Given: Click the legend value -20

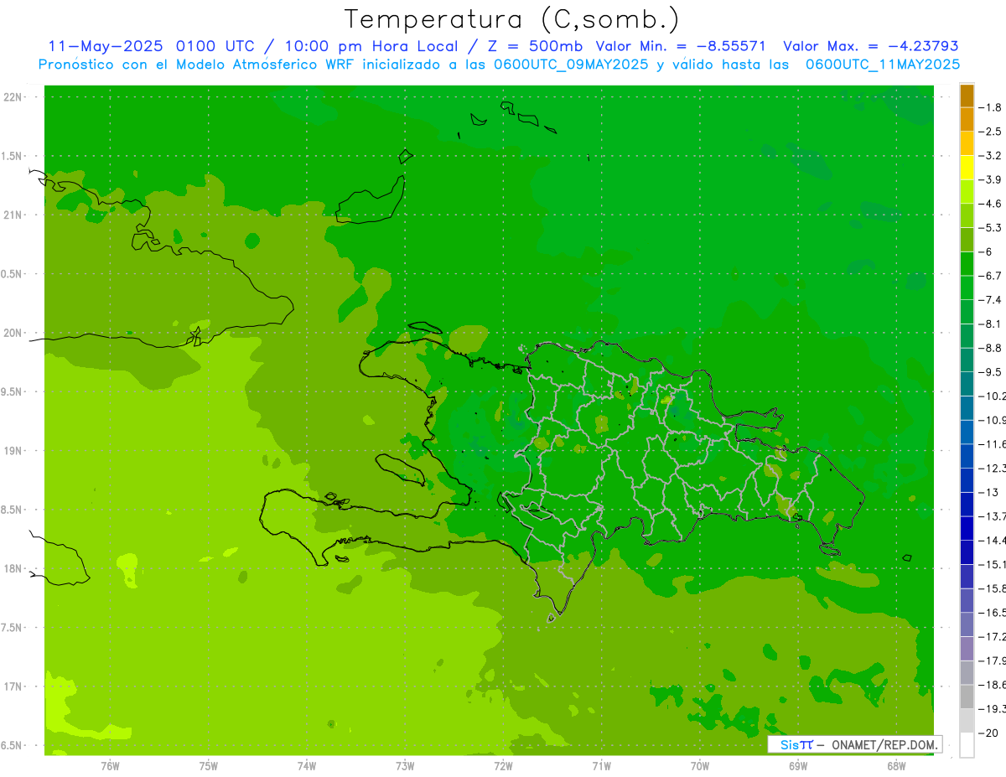Looking at the screenshot, I should (x=988, y=733).
